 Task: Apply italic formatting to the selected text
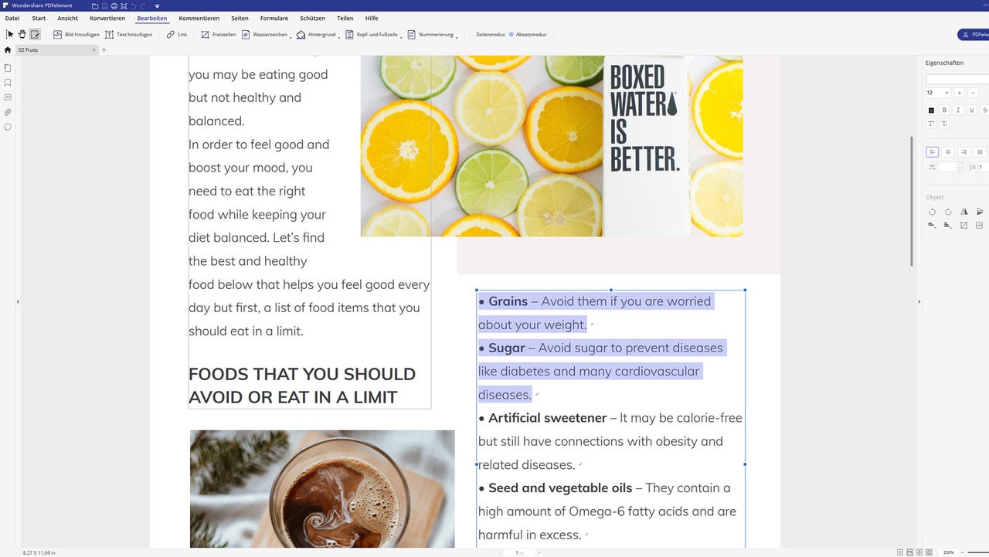click(x=957, y=110)
